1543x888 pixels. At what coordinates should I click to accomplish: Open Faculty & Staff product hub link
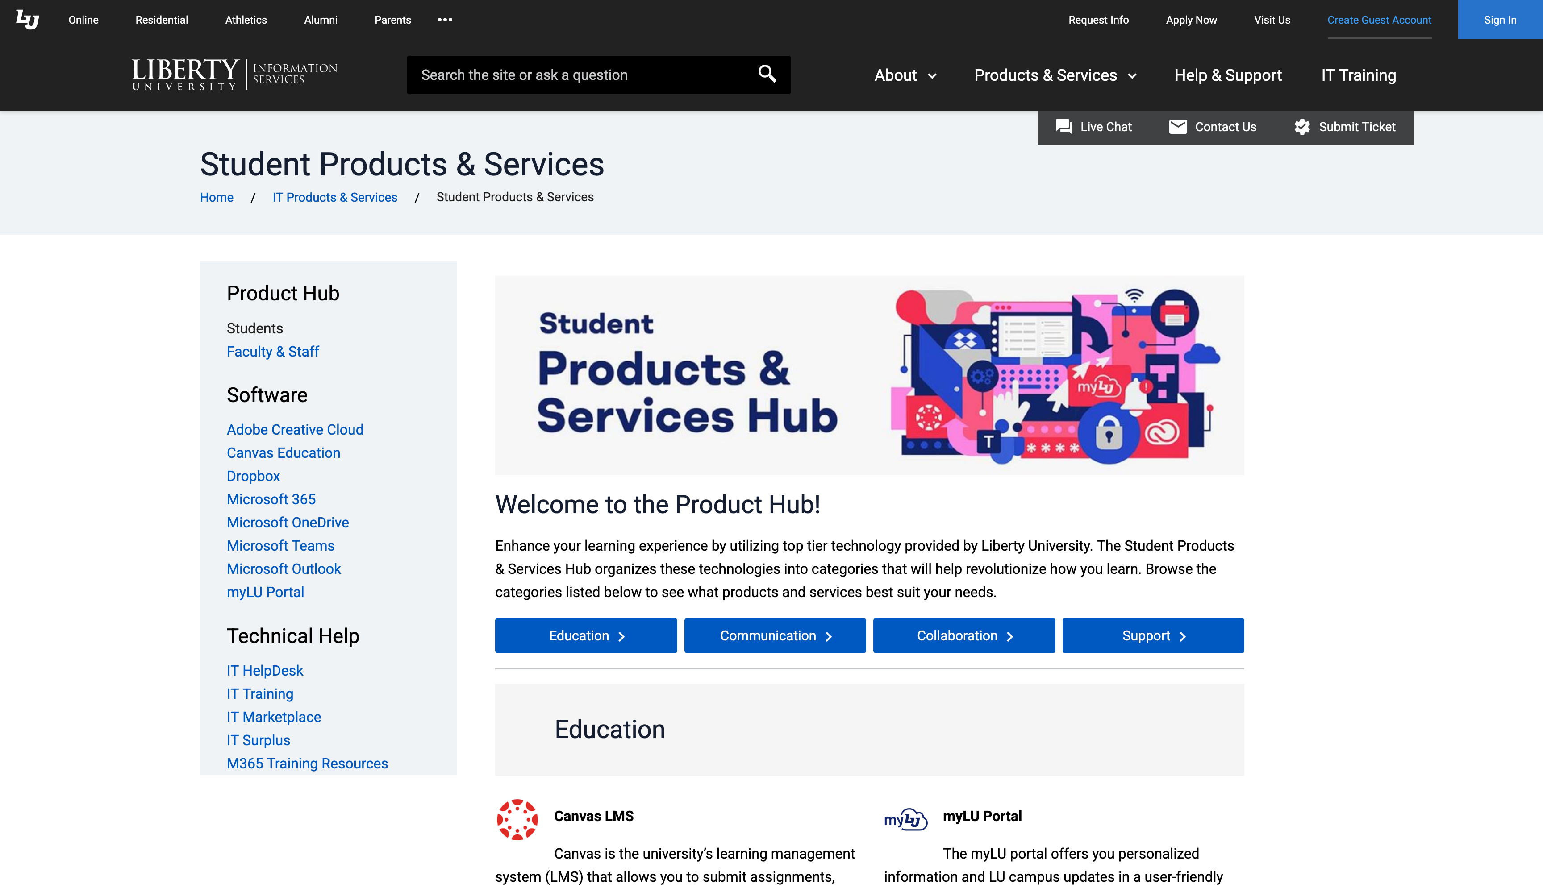click(273, 351)
